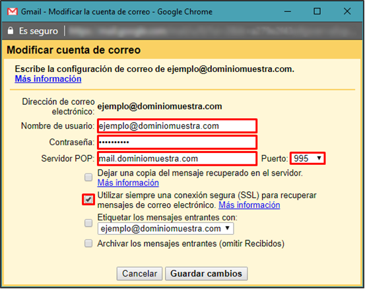Image resolution: width=365 pixels, height=289 pixels.
Task: Open 'Más información' link about server copy
Action: (x=128, y=183)
